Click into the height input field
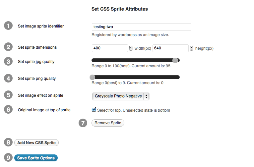 [x=170, y=48]
